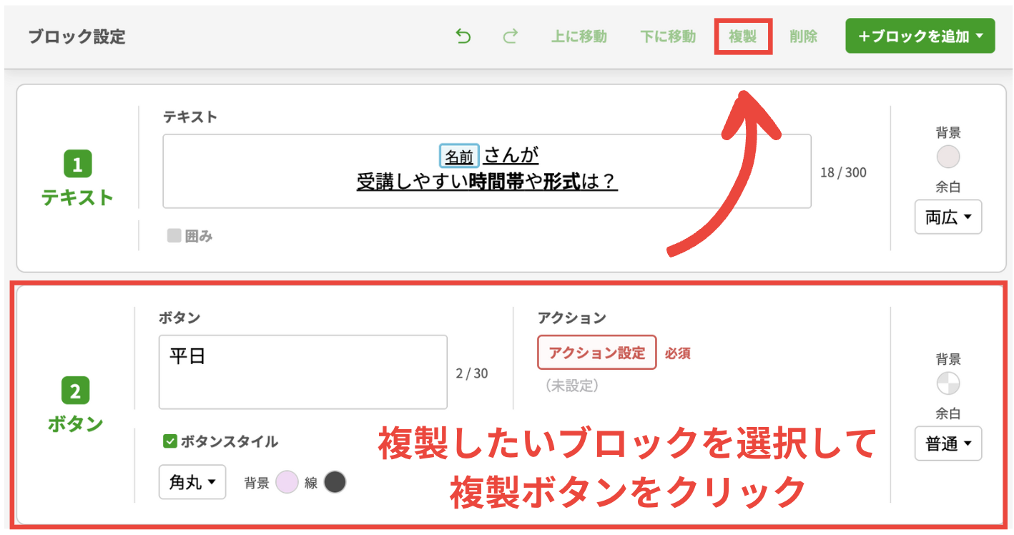Open the +ブロックを追加 dropdown
Viewport: 1014px width, 535px height.
[920, 36]
